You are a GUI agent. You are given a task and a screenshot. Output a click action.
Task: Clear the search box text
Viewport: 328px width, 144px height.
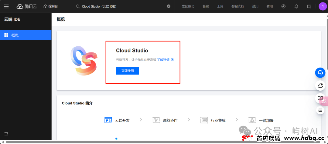click(169, 6)
